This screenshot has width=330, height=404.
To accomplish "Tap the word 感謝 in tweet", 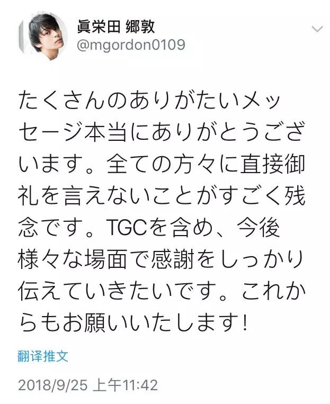I will point(173,259).
